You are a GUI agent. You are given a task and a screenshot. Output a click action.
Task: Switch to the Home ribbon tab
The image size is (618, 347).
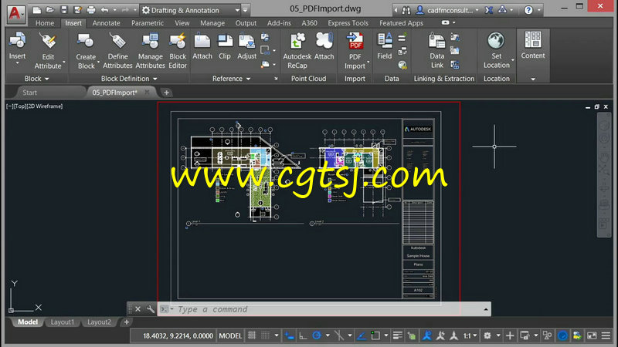coord(45,23)
